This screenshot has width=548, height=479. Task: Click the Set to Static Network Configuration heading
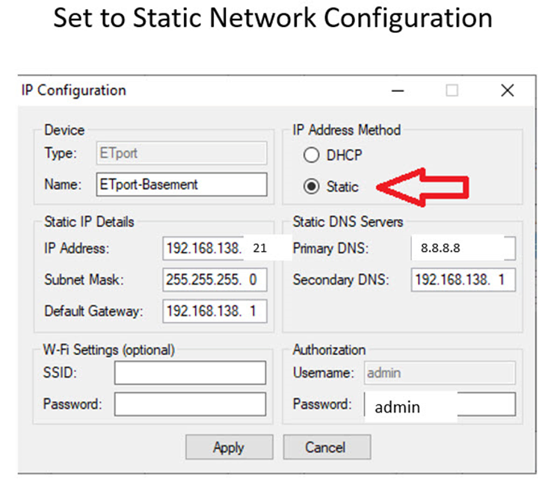tap(273, 18)
